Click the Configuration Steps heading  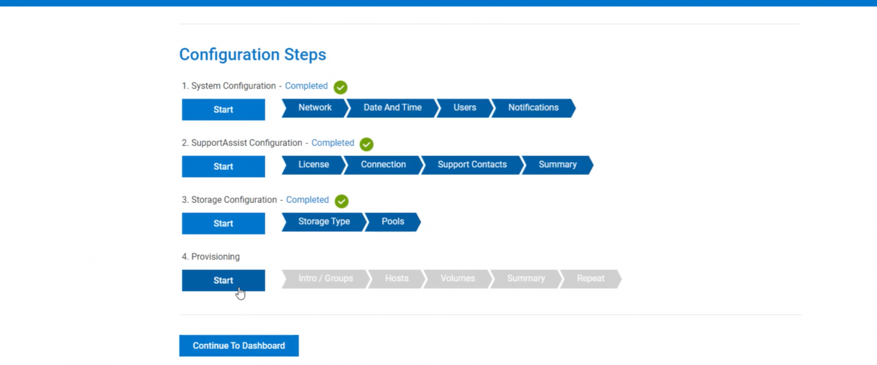coord(253,55)
